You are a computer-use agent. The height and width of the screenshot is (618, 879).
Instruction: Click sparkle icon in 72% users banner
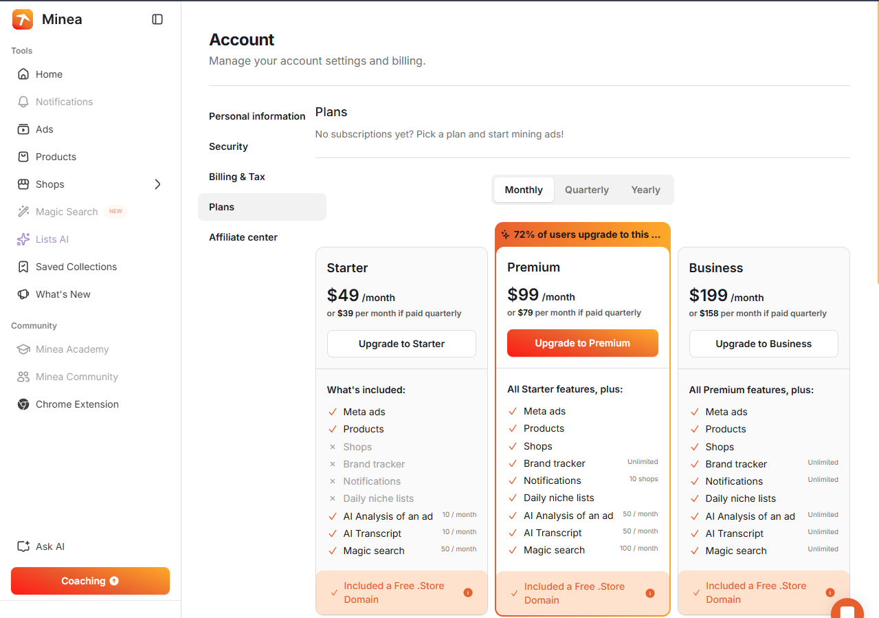point(505,234)
